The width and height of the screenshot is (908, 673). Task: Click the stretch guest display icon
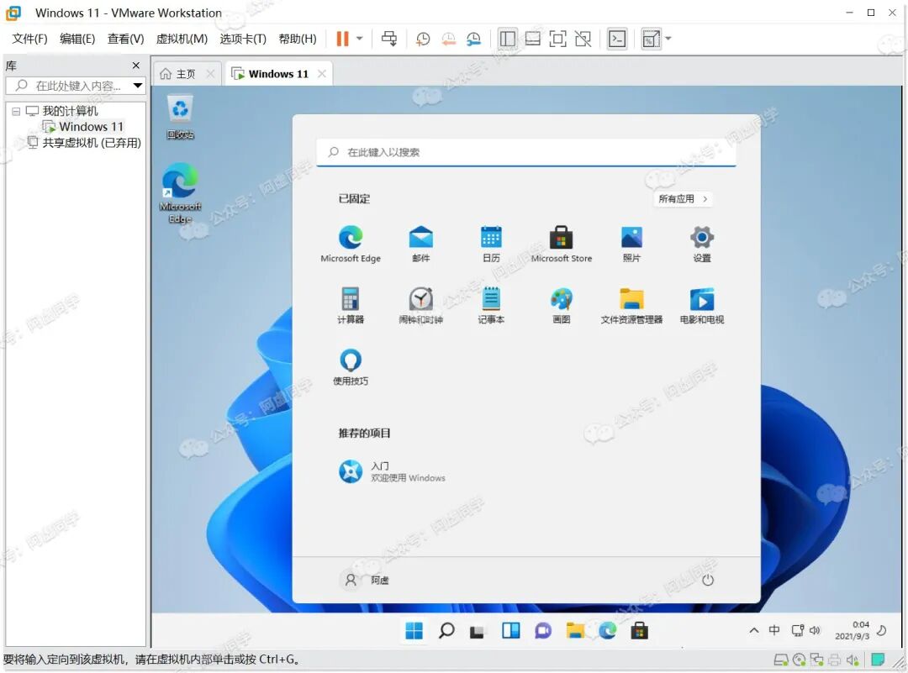(x=651, y=39)
